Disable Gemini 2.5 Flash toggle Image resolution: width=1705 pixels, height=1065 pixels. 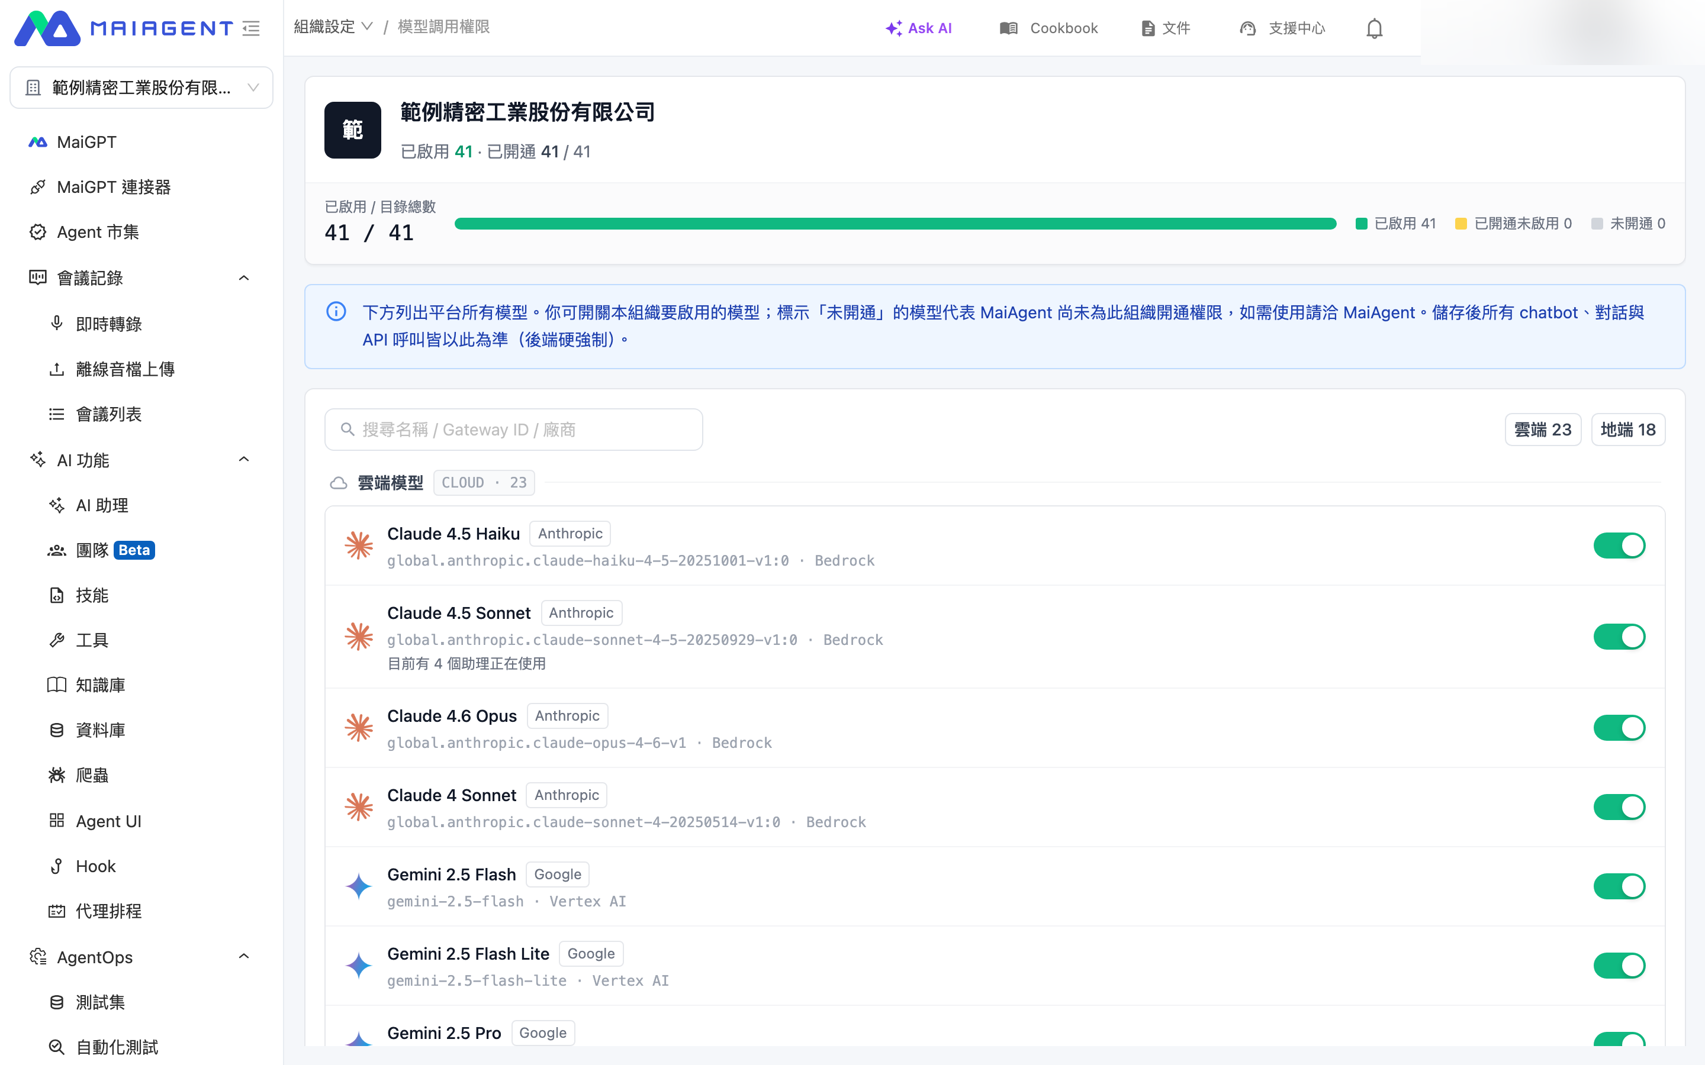click(1619, 886)
